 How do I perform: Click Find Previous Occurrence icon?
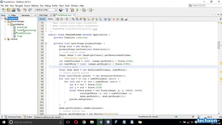click(77, 19)
